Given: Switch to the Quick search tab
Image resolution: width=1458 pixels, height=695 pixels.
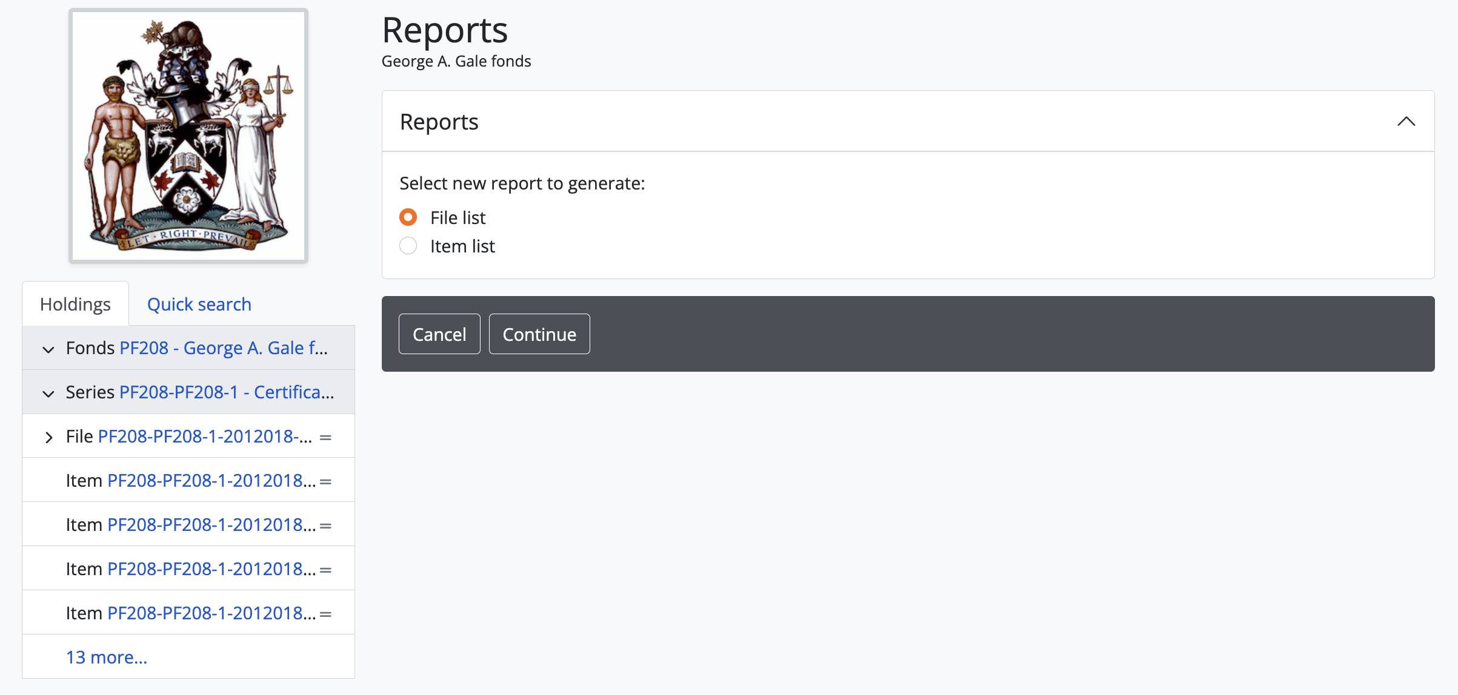Looking at the screenshot, I should coord(199,304).
